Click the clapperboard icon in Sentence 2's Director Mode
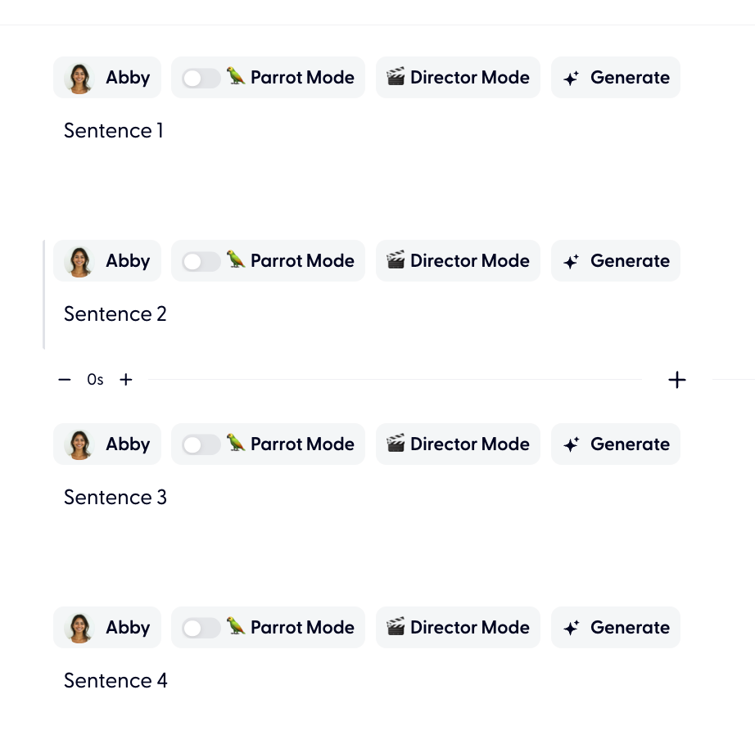 396,261
